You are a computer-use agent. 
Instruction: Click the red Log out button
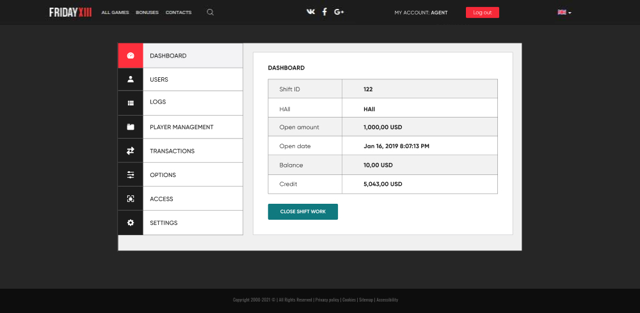(x=482, y=12)
